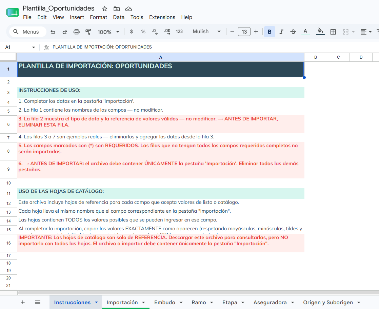Open the File menu
This screenshot has height=309, width=379.
coord(27,17)
